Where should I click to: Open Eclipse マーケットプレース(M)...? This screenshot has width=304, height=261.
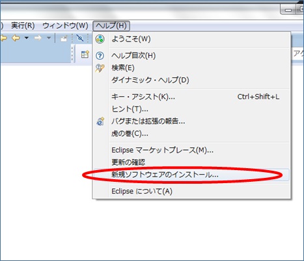192,150
